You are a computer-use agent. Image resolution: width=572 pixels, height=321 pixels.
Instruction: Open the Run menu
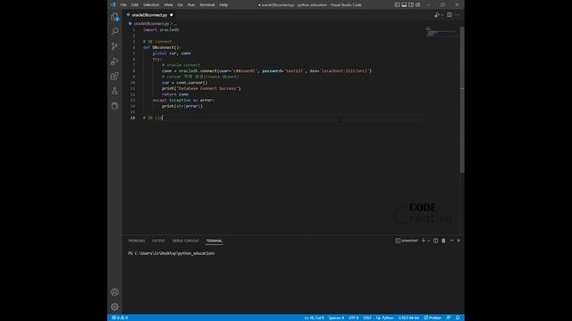(x=190, y=4)
